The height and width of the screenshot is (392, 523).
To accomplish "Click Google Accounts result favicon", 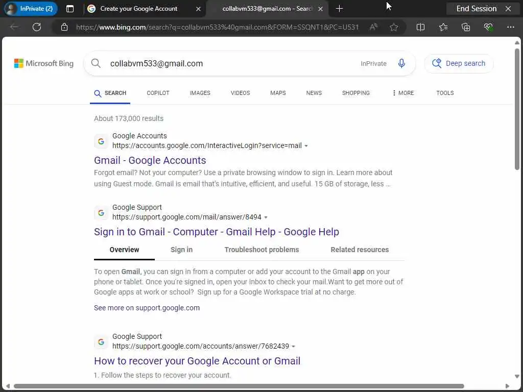I will click(101, 141).
